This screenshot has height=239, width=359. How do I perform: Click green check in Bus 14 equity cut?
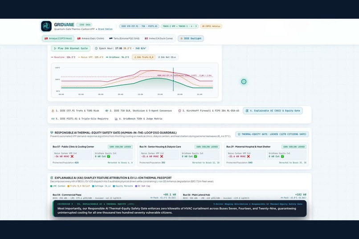click(x=196, y=156)
